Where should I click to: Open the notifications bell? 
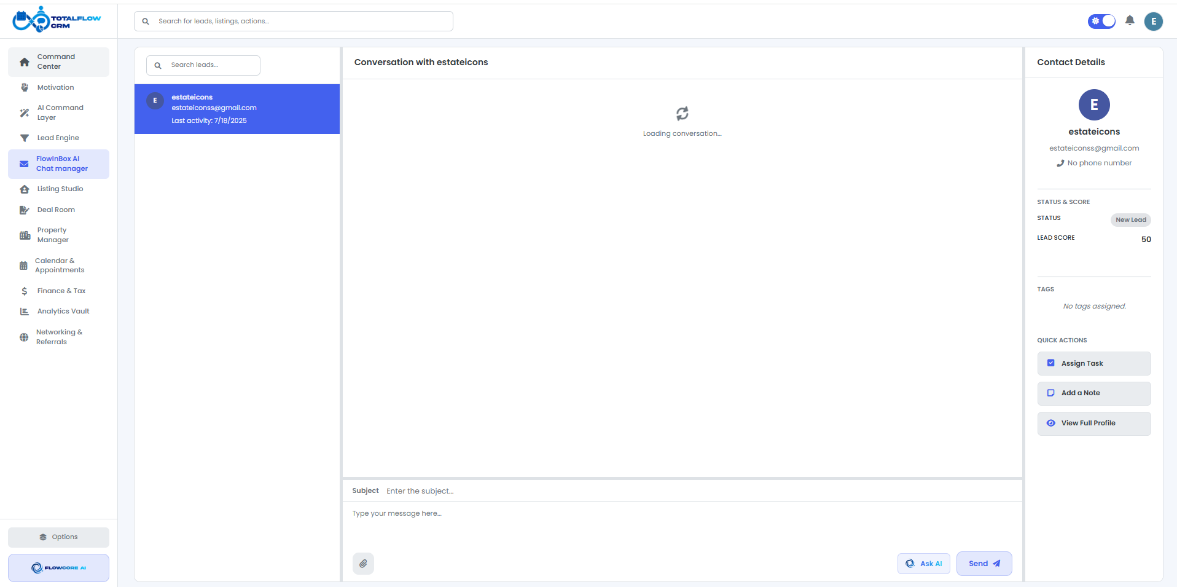[1130, 21]
